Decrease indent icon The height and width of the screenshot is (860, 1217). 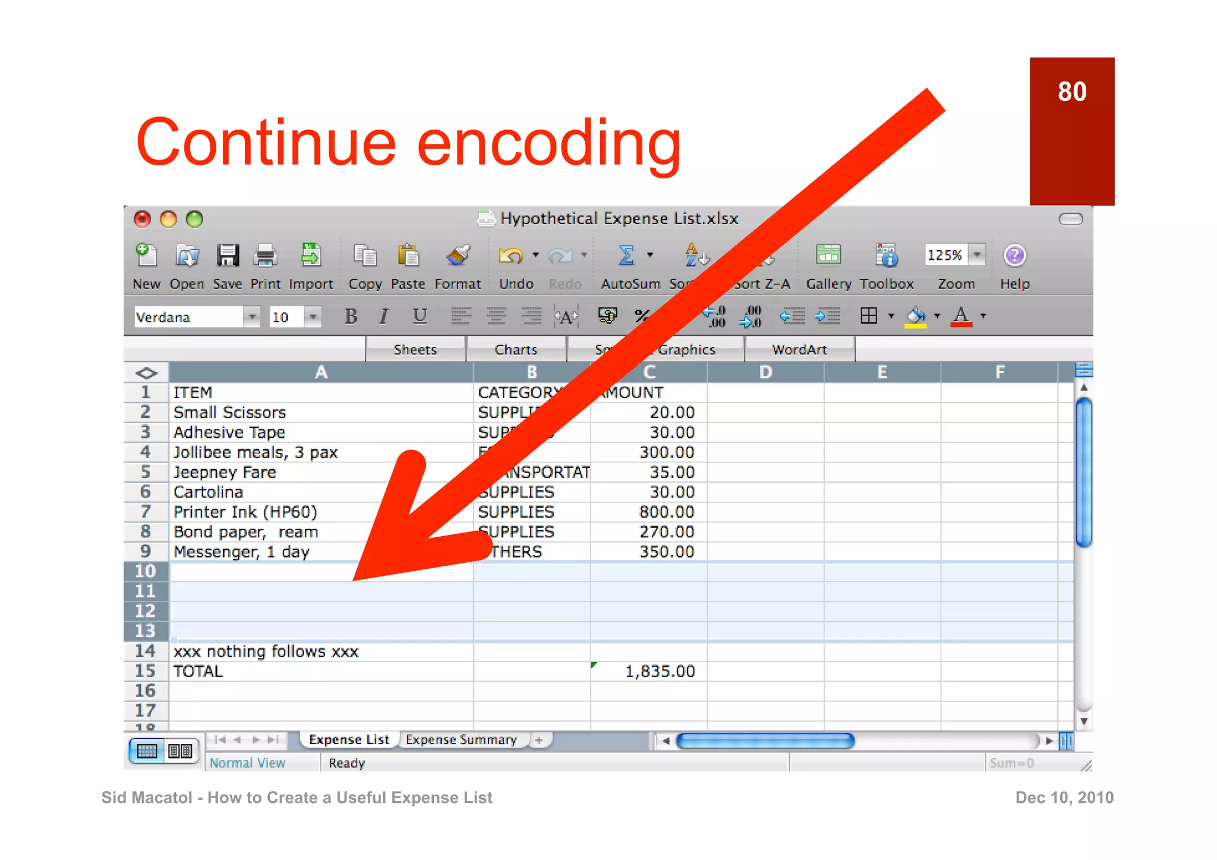(792, 316)
